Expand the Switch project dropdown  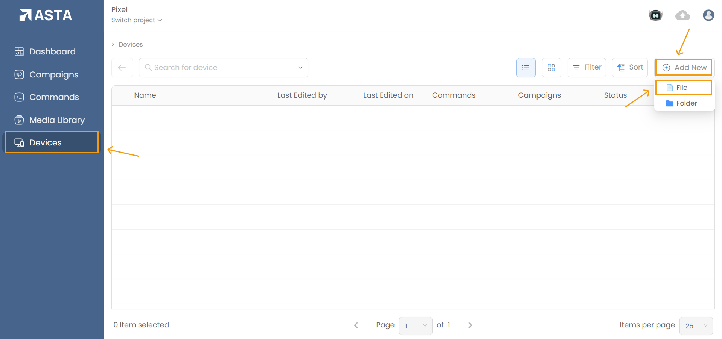click(137, 20)
